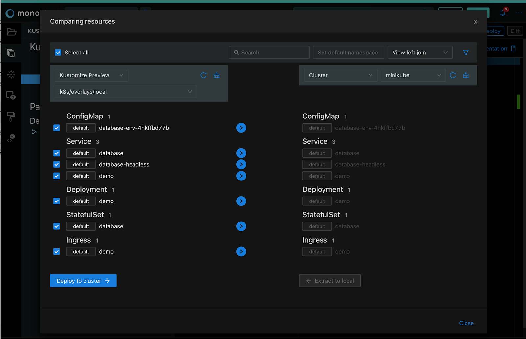Uncheck the demo Service checkbox

57,176
